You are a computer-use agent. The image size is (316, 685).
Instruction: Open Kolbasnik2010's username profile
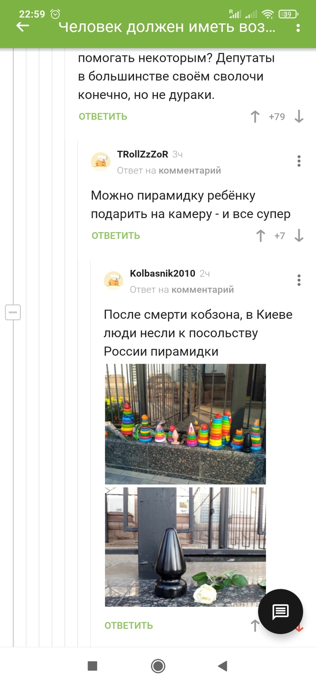(163, 273)
